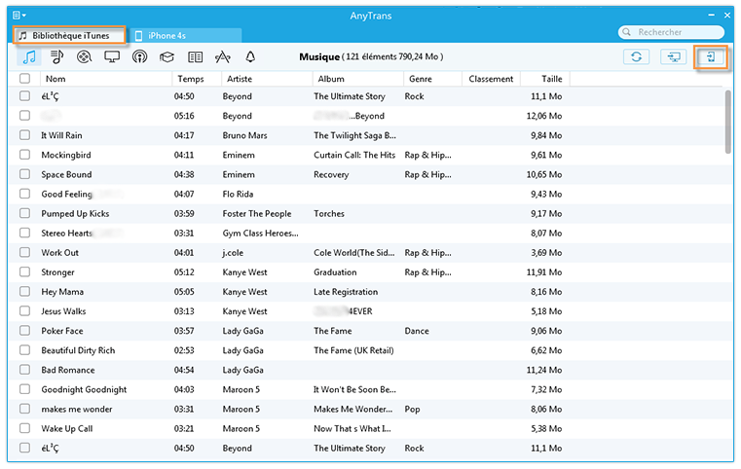This screenshot has height=469, width=741.
Task: Check the Wake Up Call row checkbox
Action: (x=25, y=428)
